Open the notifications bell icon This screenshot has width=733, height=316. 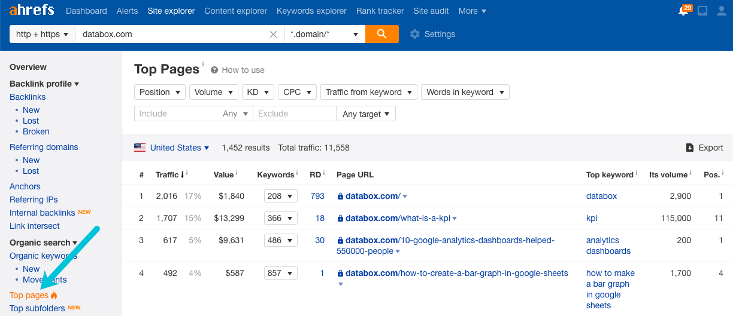[684, 11]
